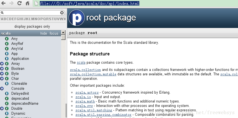Click into the class search field
238x118 pixels.
[32, 13]
